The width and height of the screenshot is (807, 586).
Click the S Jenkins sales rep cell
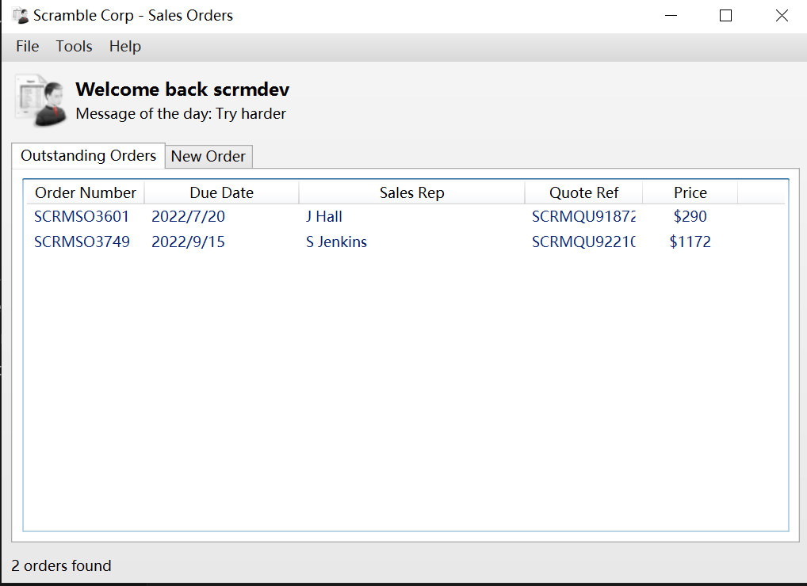pos(336,242)
